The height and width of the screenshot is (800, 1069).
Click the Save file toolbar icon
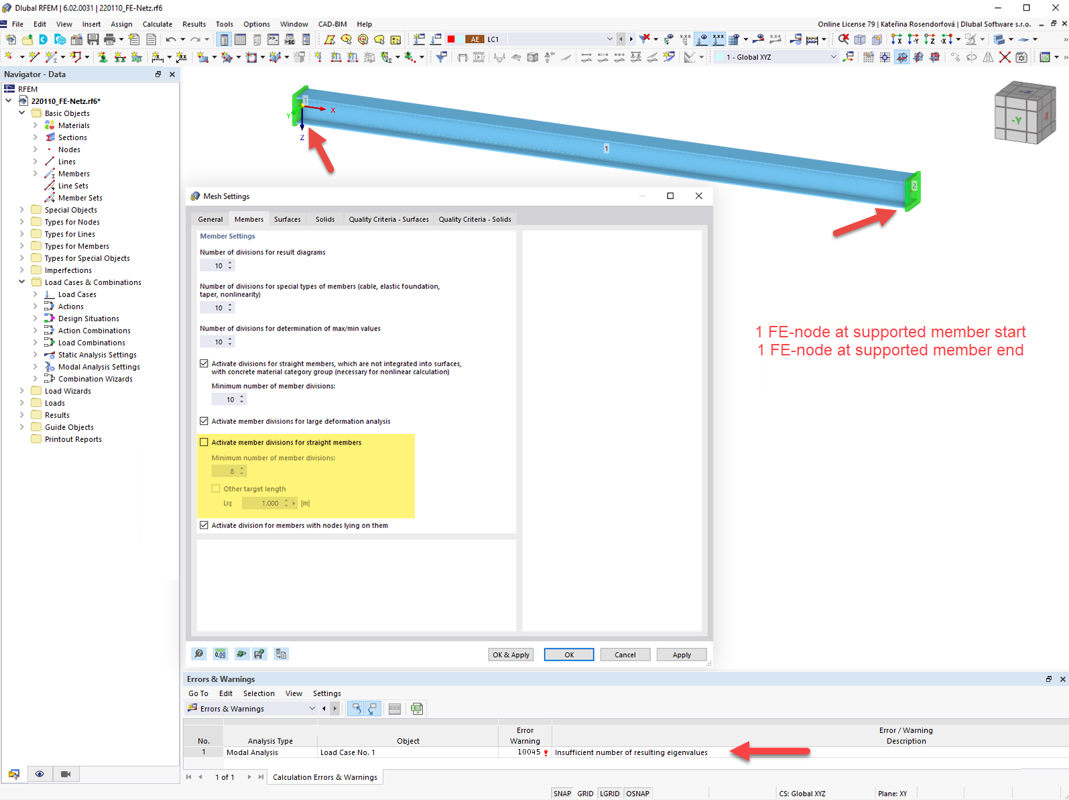[93, 40]
